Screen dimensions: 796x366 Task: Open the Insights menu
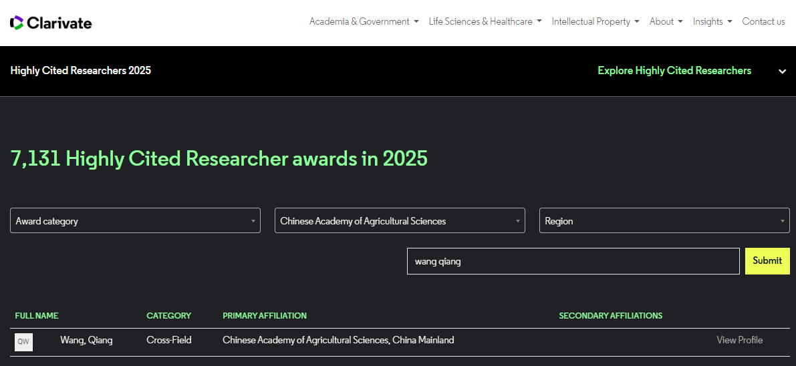point(712,22)
